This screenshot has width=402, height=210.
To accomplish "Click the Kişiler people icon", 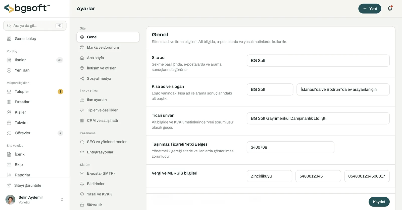I will click(9, 112).
